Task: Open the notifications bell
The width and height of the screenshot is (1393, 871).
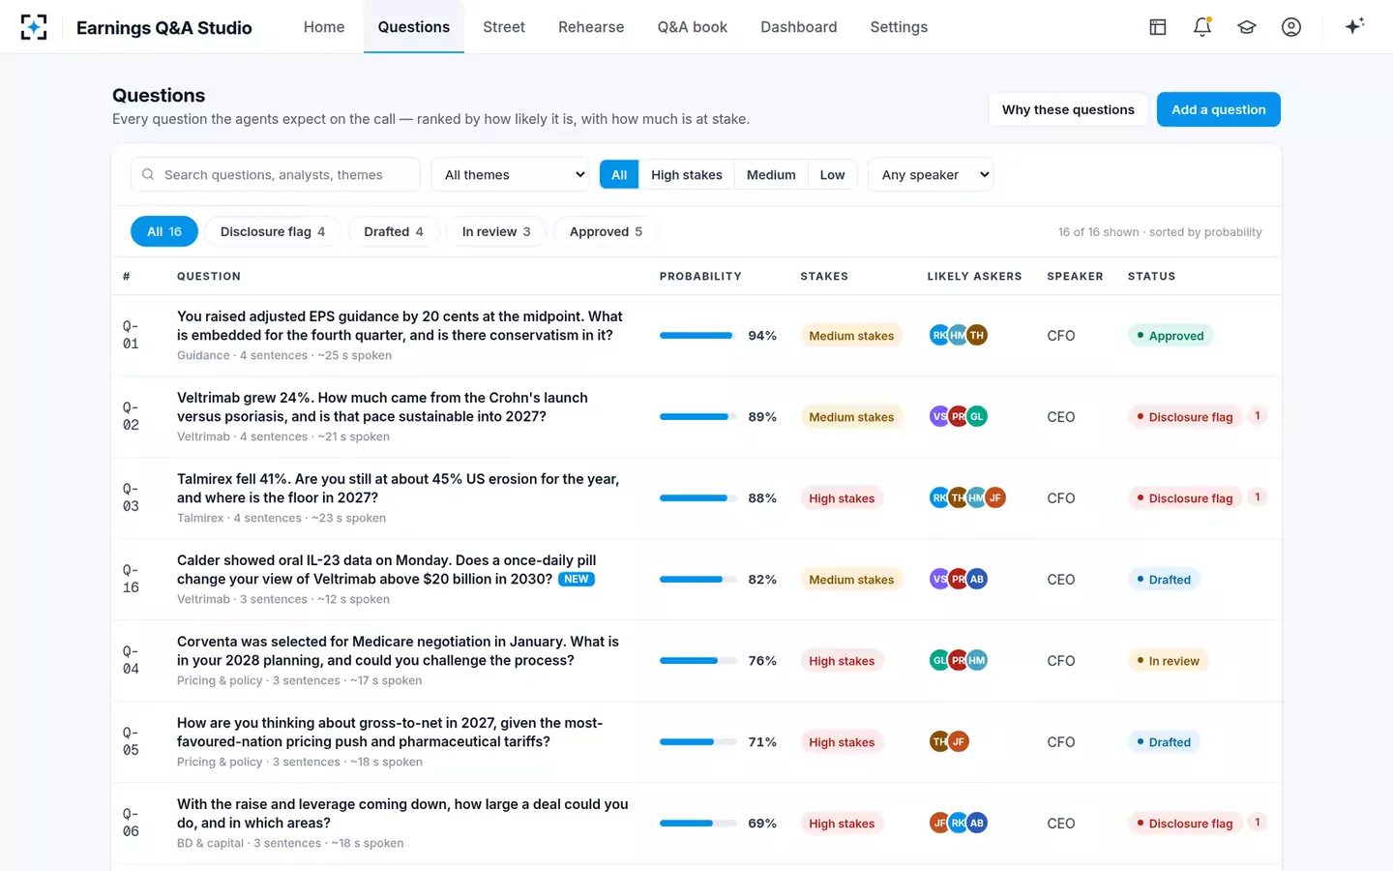Action: (x=1202, y=27)
